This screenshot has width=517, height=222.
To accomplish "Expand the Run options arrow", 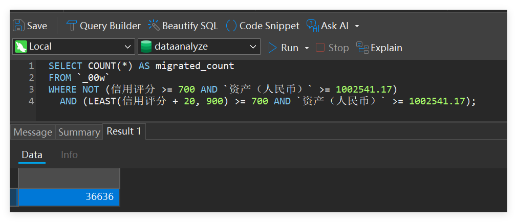I will click(307, 48).
